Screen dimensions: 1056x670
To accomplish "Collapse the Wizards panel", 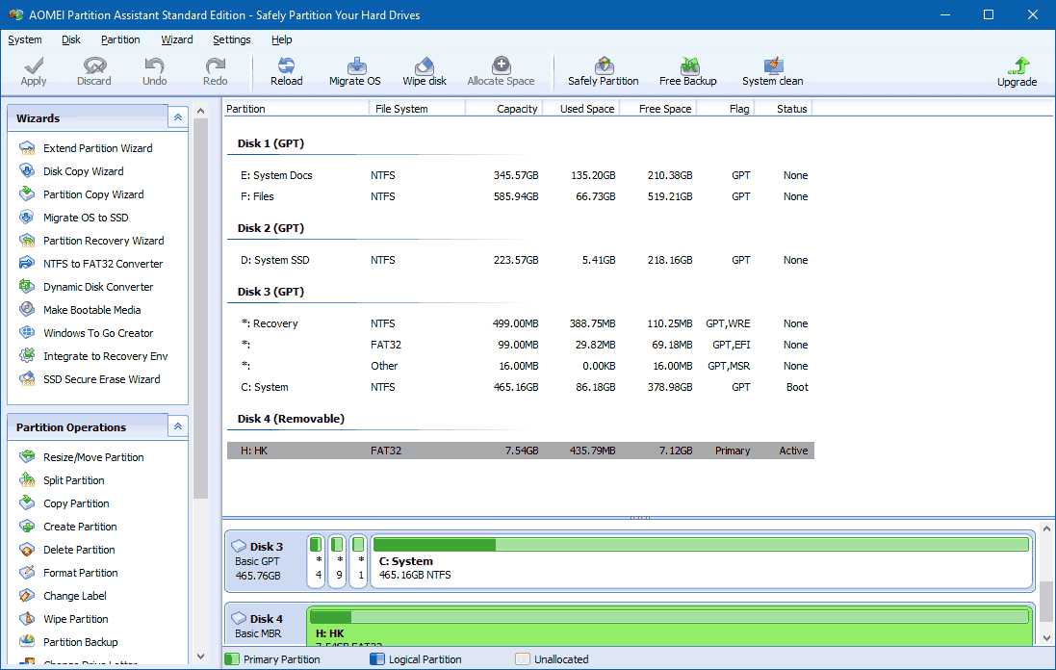I will pyautogui.click(x=177, y=116).
